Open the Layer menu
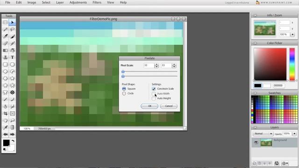 (x=60, y=2)
